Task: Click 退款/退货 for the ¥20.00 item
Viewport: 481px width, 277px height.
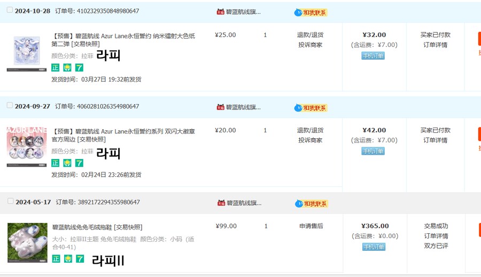Action: tap(310, 130)
